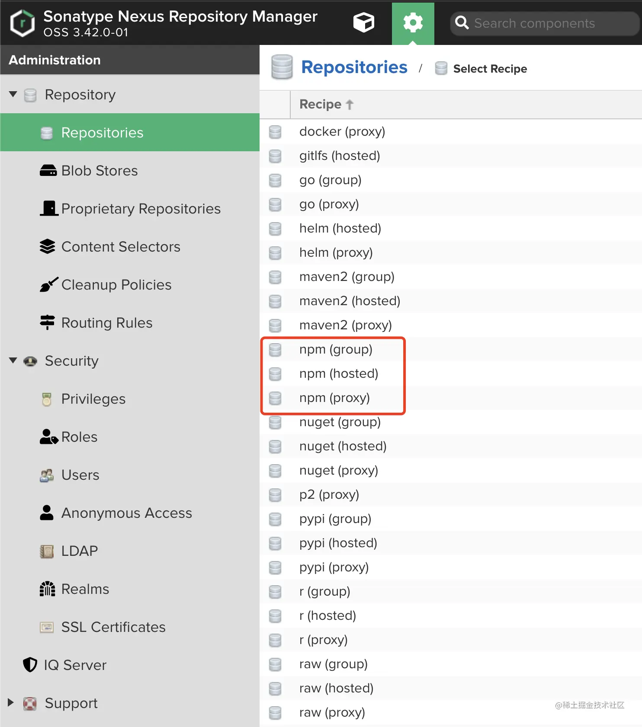This screenshot has height=727, width=642.
Task: Pick the maven2 (proxy) recipe
Action: click(x=346, y=325)
